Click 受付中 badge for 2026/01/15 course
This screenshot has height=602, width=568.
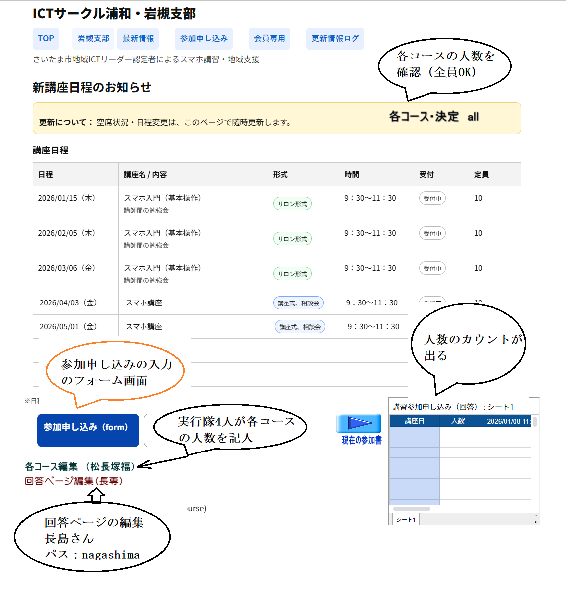[x=432, y=198]
